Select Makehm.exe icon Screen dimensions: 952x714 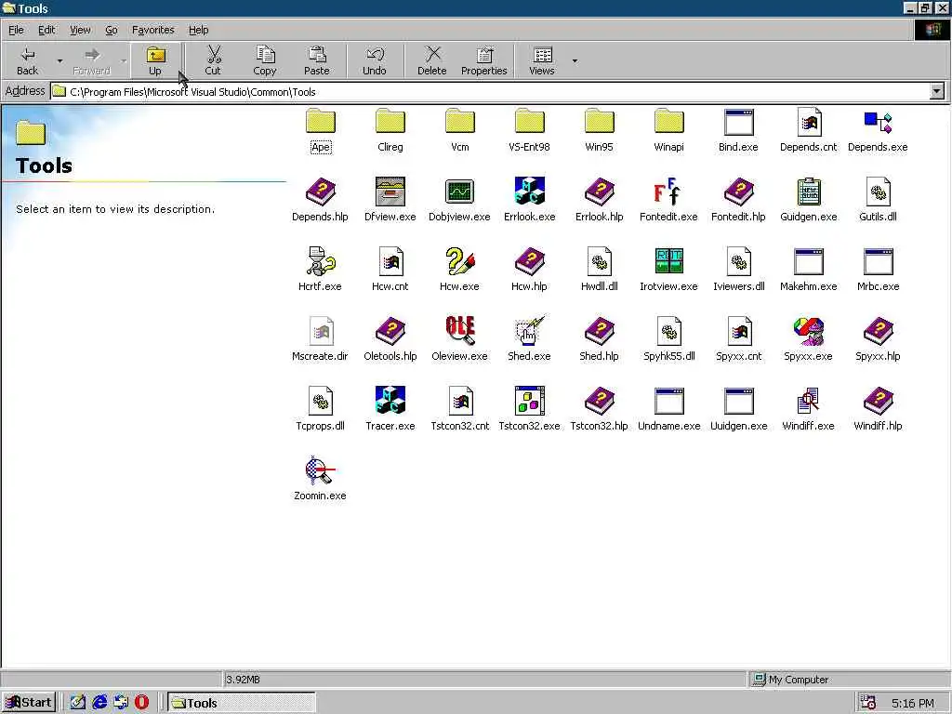click(x=809, y=261)
